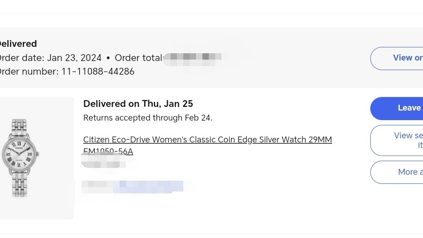Click the bullet separator before Order total
Image resolution: width=423 pixels, height=238 pixels.
pyautogui.click(x=108, y=58)
